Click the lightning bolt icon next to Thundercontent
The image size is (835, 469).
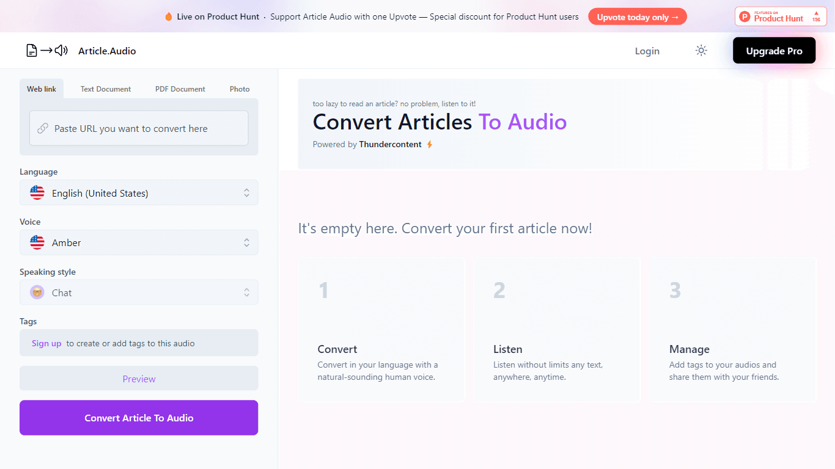429,145
